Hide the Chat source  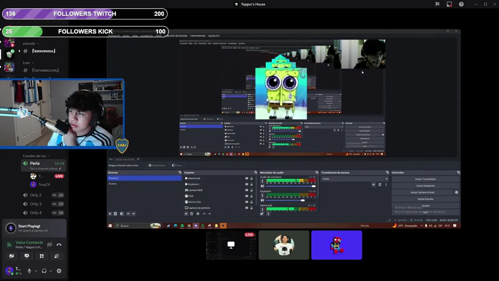pyautogui.click(x=246, y=196)
